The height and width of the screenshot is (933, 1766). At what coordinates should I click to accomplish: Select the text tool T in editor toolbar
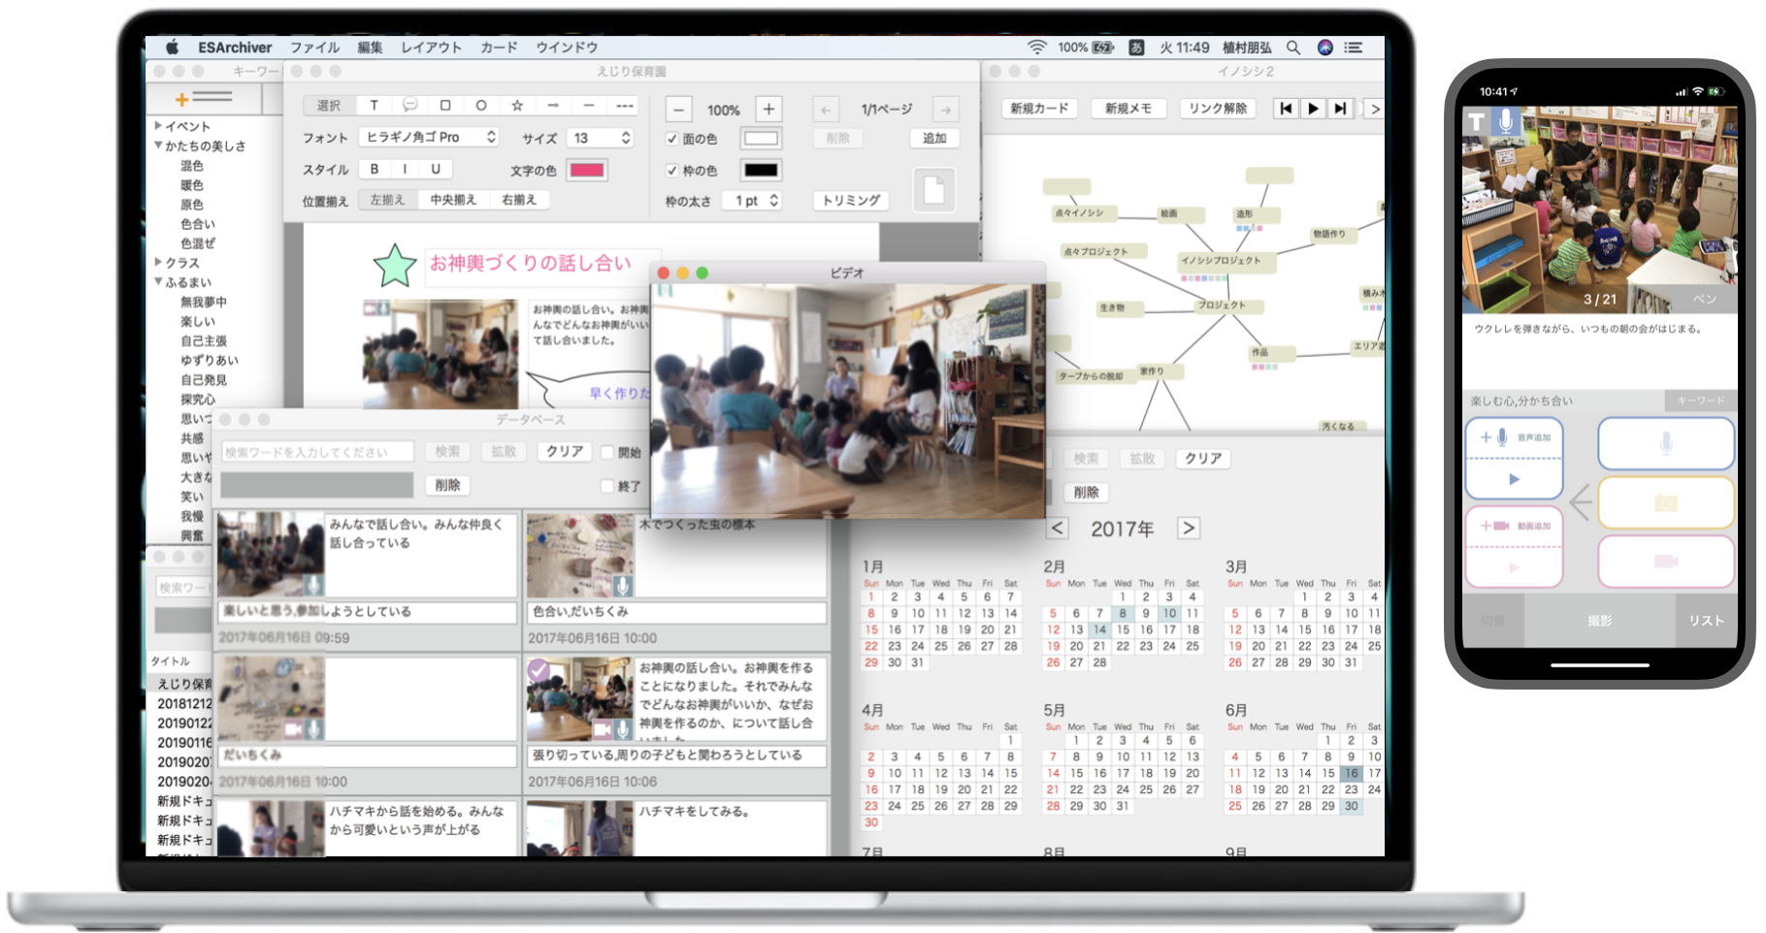(x=375, y=106)
